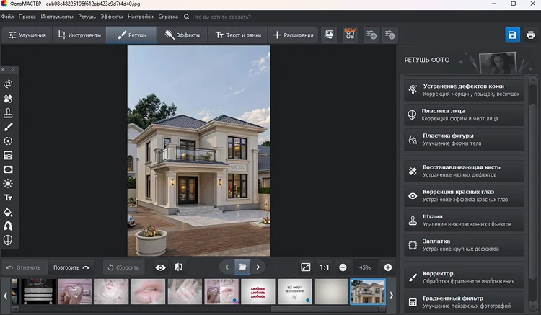Switch to the Улучшения tab
541x315 pixels.
(x=27, y=35)
